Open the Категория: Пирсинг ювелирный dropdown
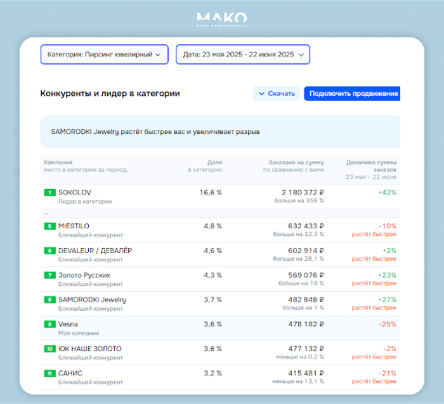Viewport: 444px width, 404px height. pyautogui.click(x=104, y=55)
